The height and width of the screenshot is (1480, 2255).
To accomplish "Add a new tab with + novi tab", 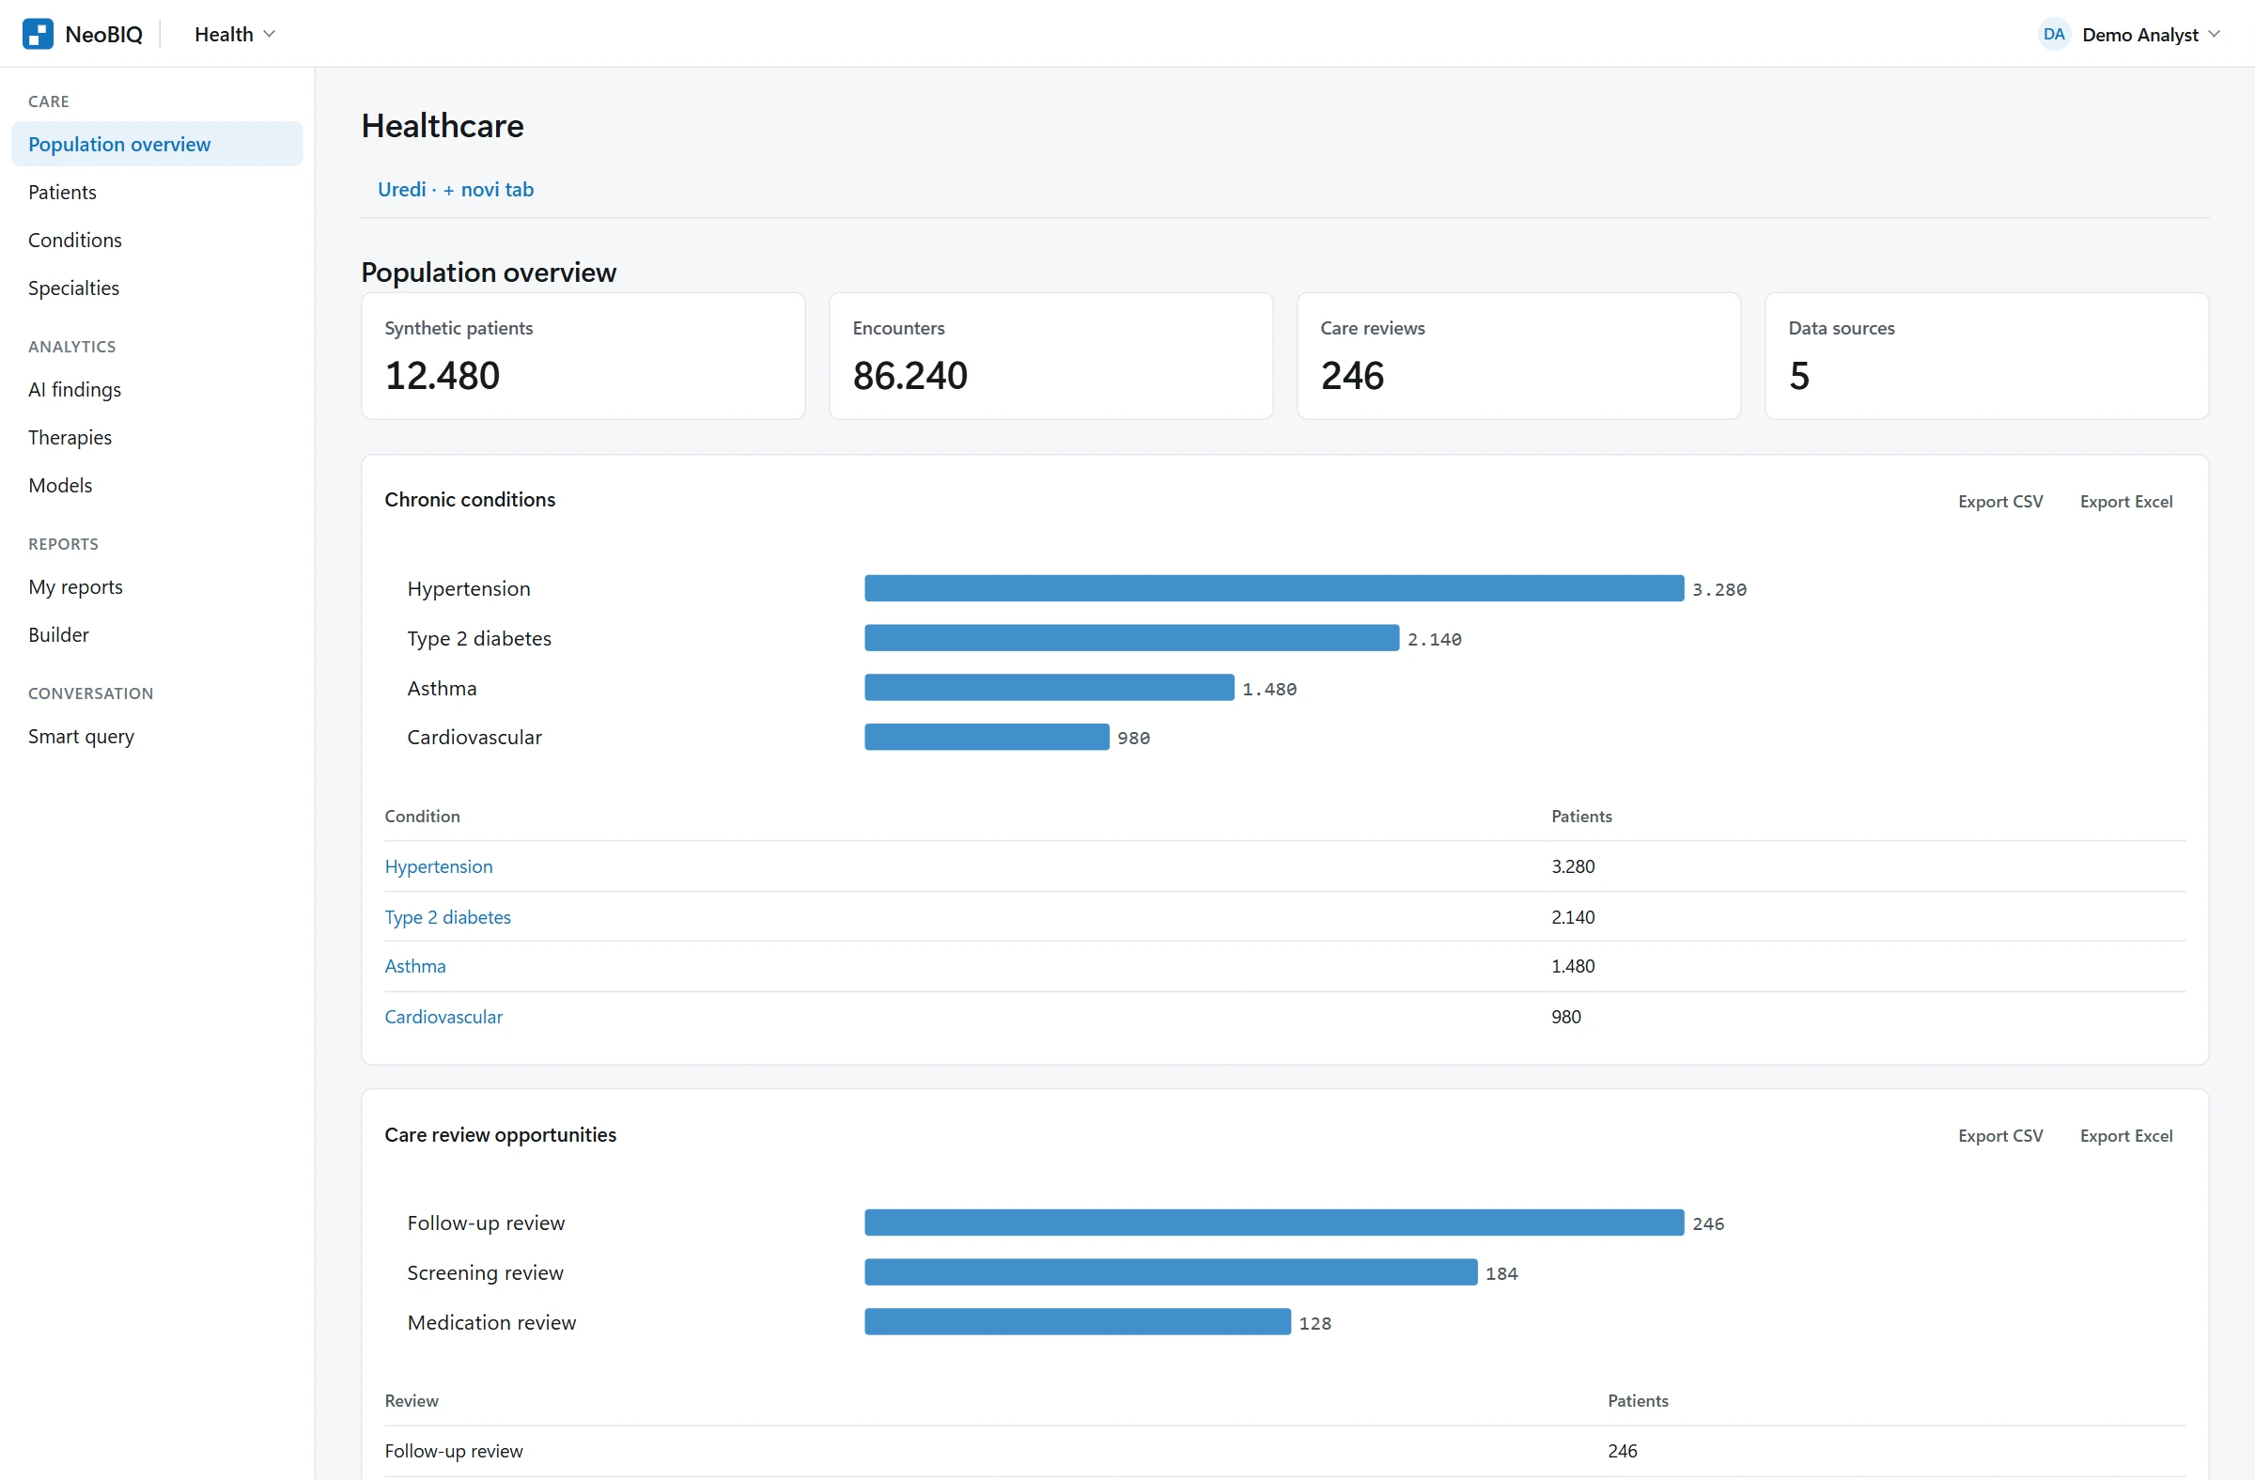I will coord(489,190).
